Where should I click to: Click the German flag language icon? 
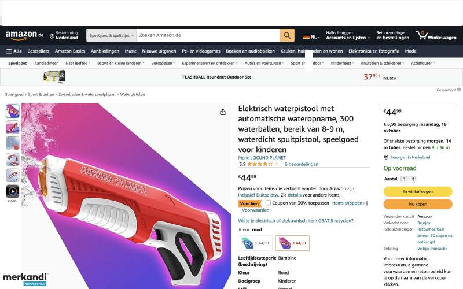click(x=306, y=37)
